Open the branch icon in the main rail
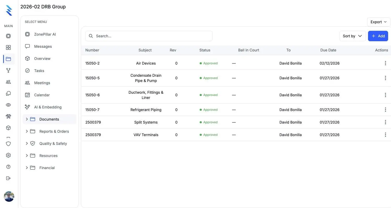Viewport: 391px width, 208px height. coord(8,70)
